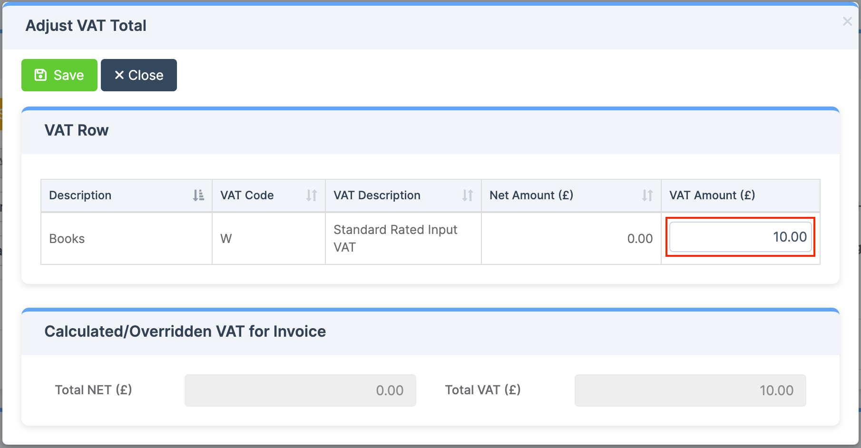
Task: Dismiss dialog with top-right X icon
Action: click(847, 21)
